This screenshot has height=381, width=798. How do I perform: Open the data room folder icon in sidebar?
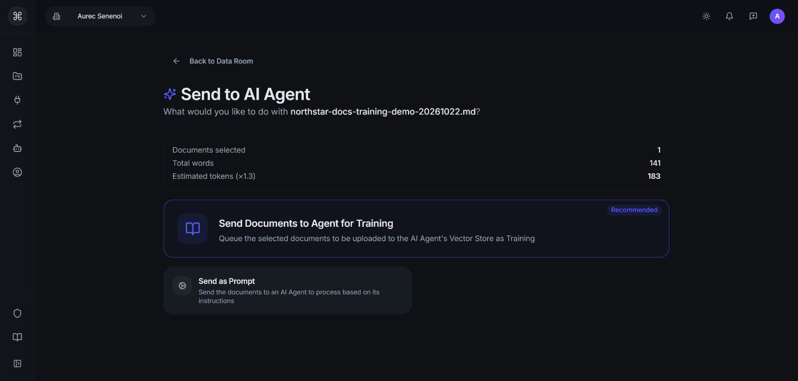pos(17,76)
